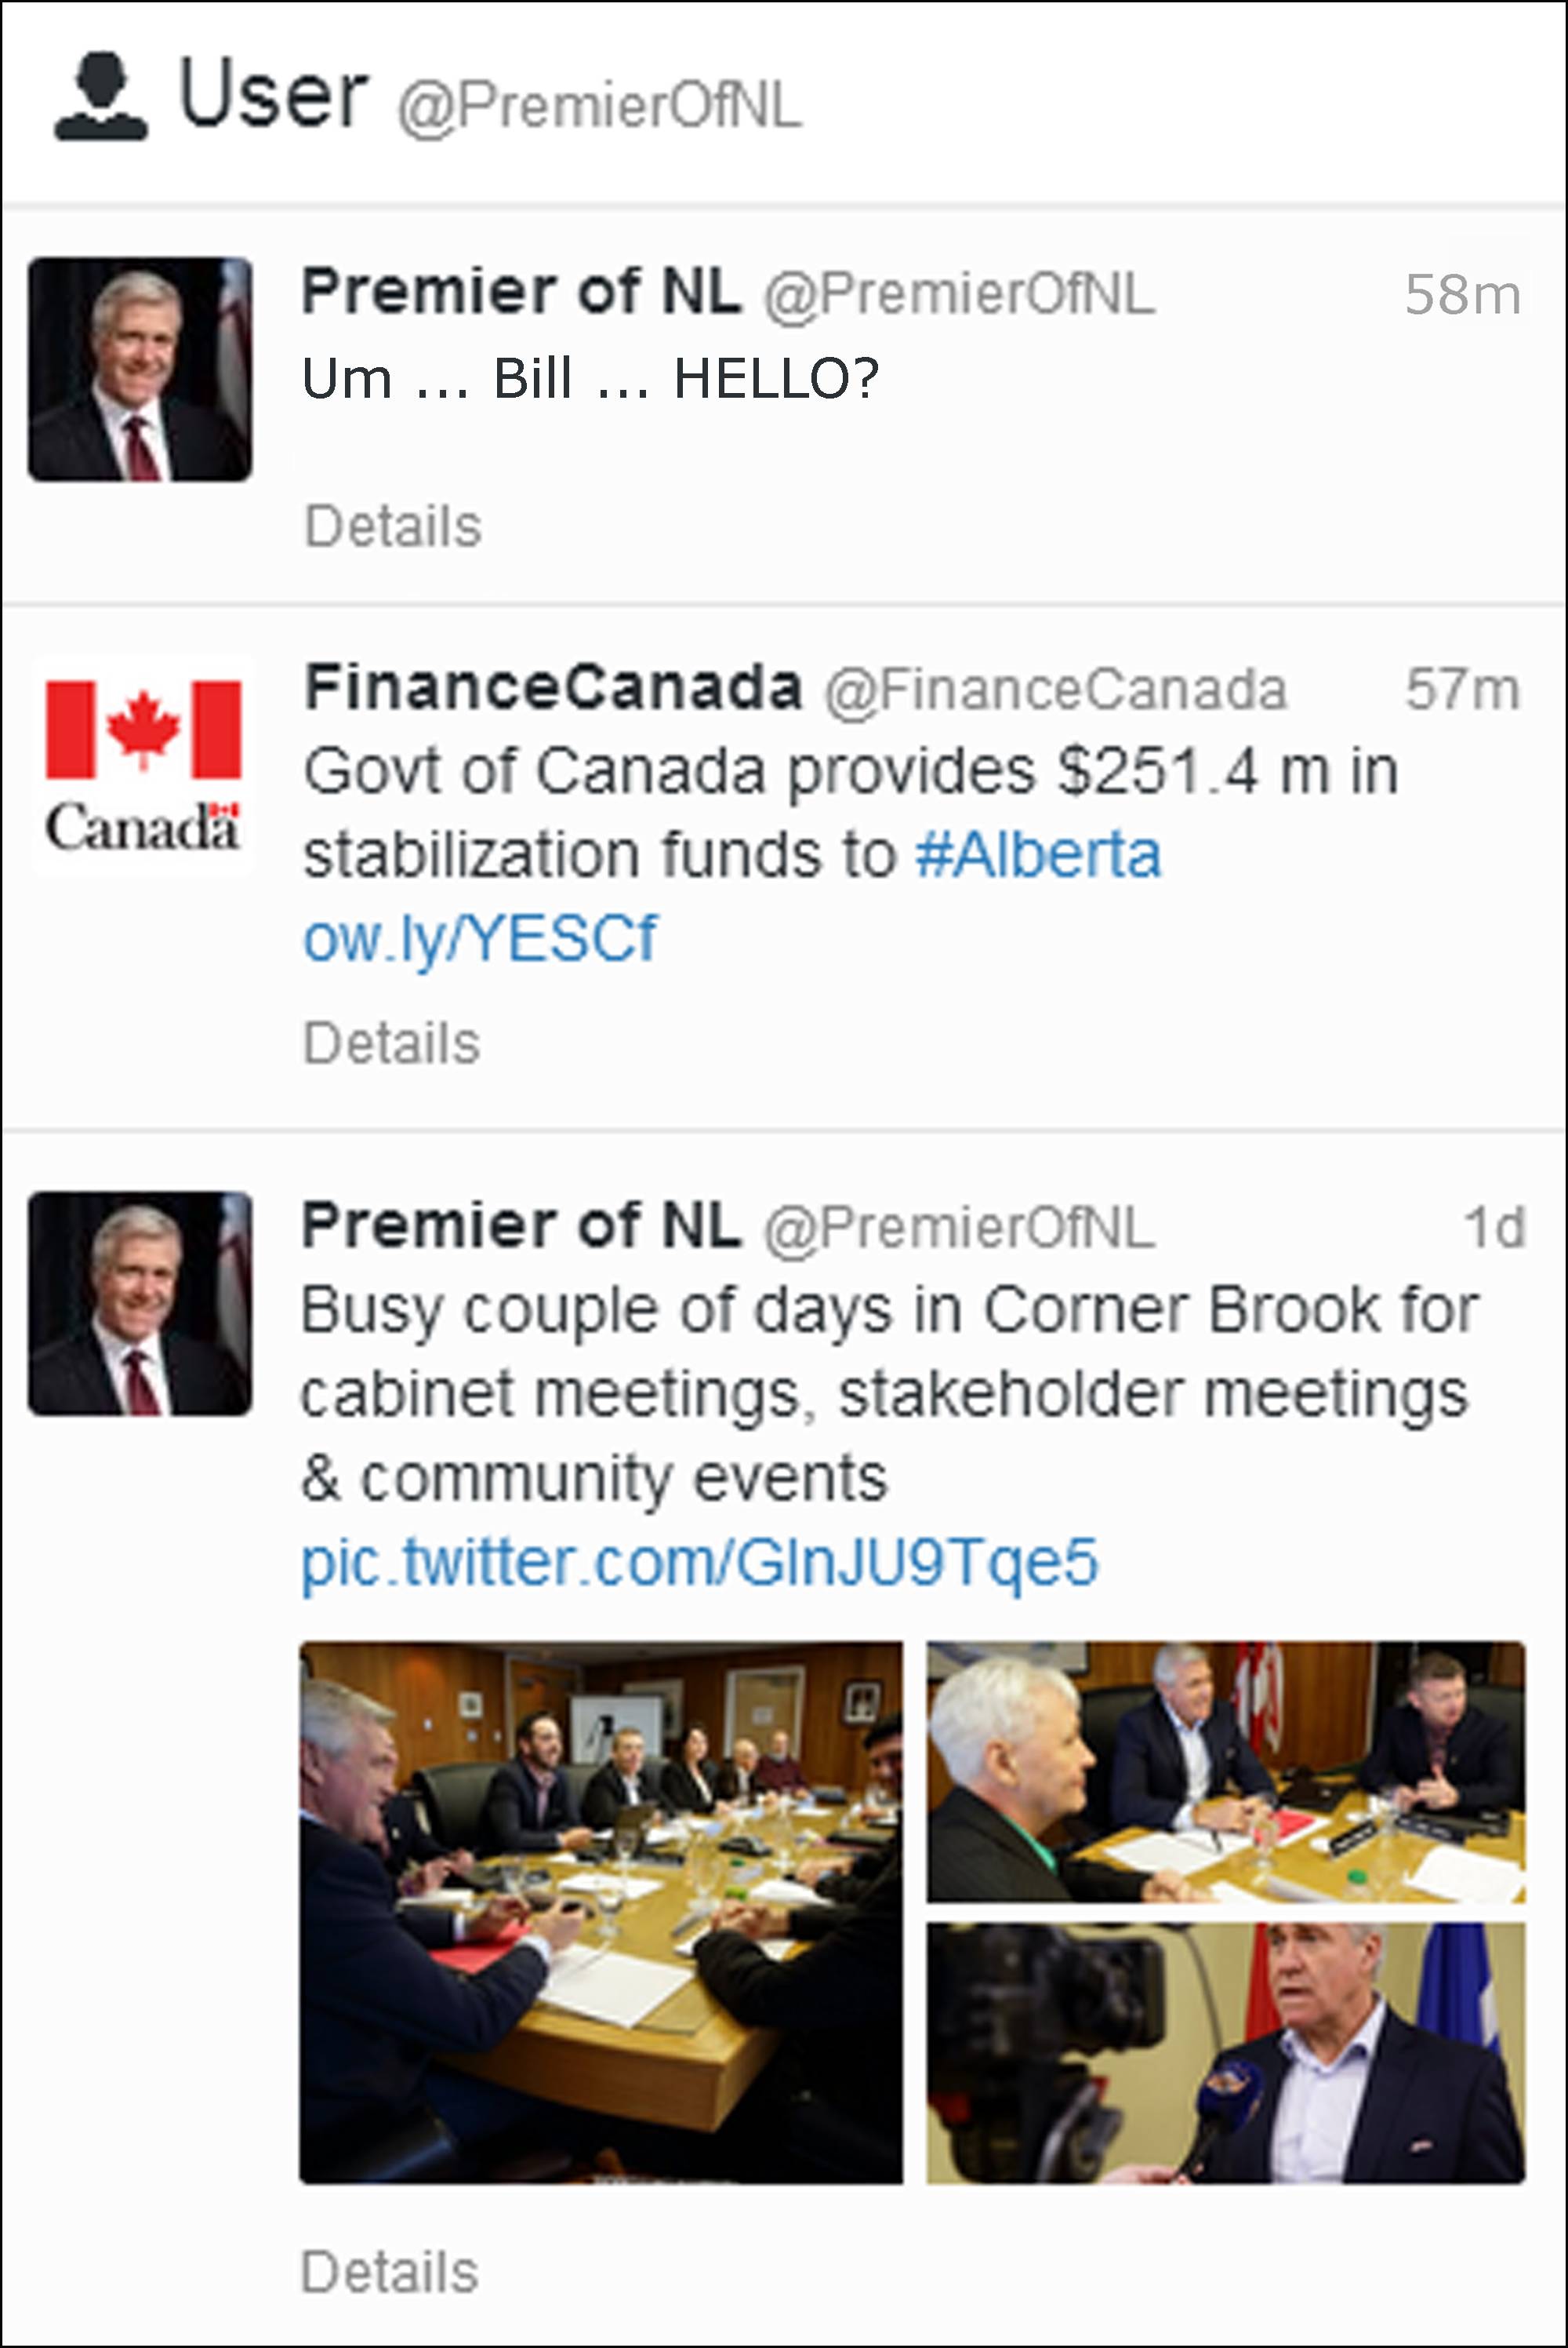Click the @PremierOfNL handle in the header
The image size is (1568, 2348).
pyautogui.click(x=600, y=106)
